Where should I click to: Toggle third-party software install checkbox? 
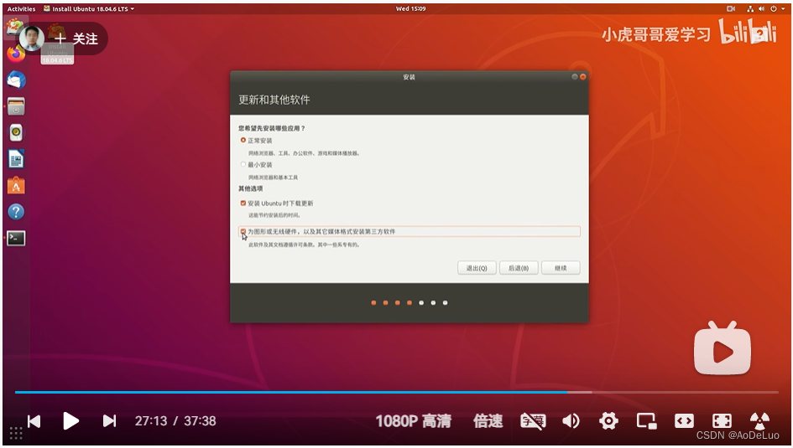pyautogui.click(x=243, y=232)
